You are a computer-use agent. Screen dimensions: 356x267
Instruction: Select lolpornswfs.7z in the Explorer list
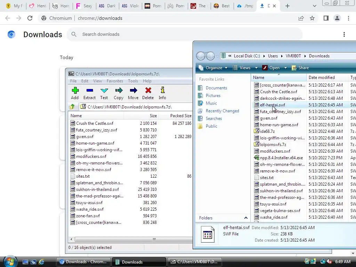coord(273,144)
